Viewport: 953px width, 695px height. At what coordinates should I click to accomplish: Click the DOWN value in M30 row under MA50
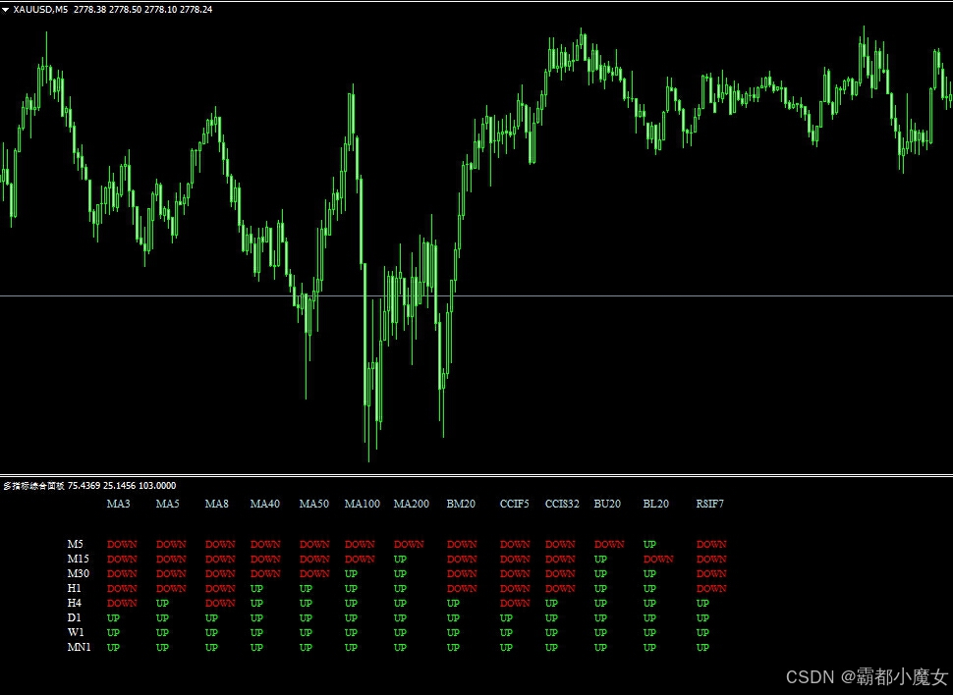314,573
